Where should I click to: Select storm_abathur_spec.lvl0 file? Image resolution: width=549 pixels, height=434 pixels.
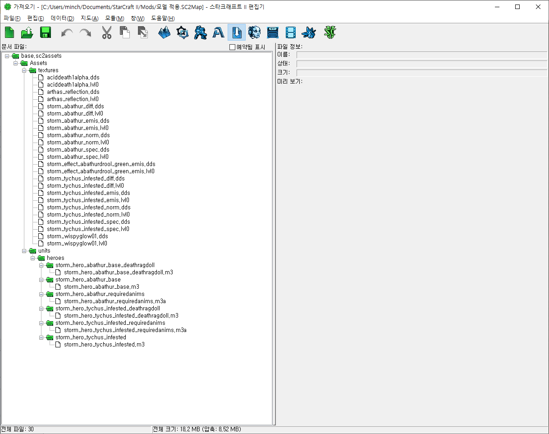pyautogui.click(x=78, y=157)
